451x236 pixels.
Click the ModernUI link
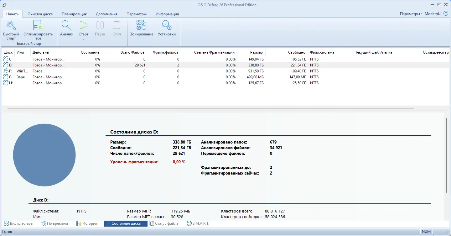point(433,14)
